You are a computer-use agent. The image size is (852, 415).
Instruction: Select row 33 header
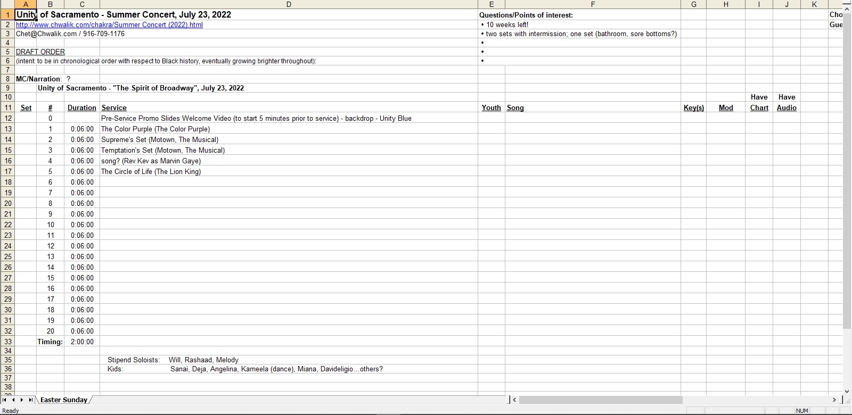click(x=7, y=342)
